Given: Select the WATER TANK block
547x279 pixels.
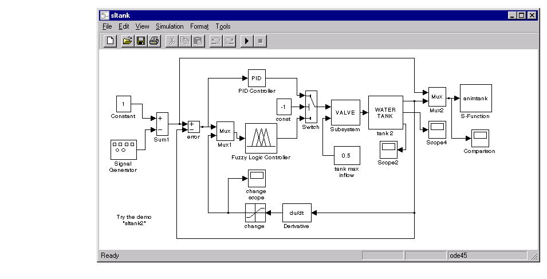Looking at the screenshot, I should click(x=385, y=113).
